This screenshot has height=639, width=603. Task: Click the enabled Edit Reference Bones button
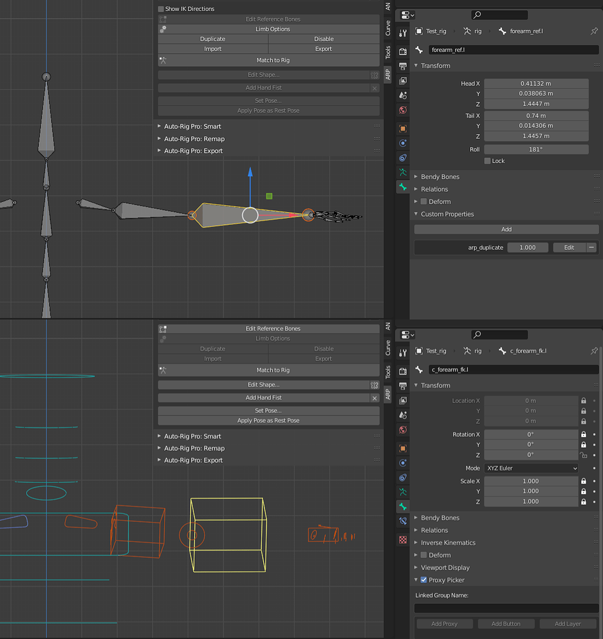pyautogui.click(x=269, y=328)
